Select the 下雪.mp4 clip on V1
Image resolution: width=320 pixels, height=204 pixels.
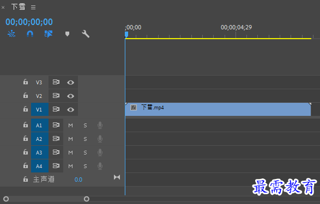218,109
